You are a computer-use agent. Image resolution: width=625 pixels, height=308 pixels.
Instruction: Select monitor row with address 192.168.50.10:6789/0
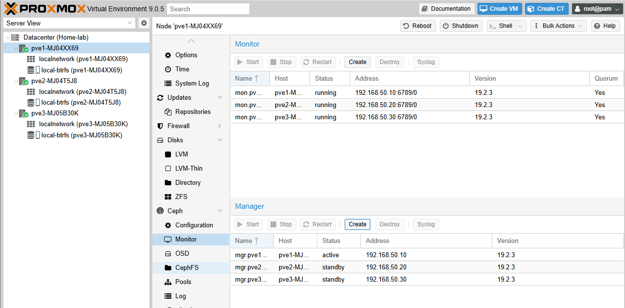[427, 93]
